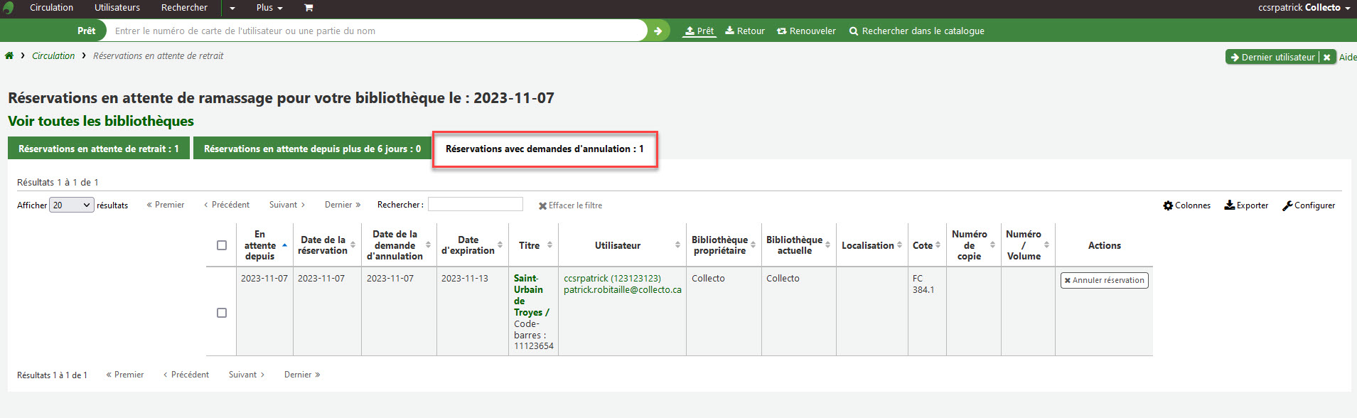This screenshot has height=418, width=1357.
Task: Click top pagination Précédent
Action: (x=227, y=205)
